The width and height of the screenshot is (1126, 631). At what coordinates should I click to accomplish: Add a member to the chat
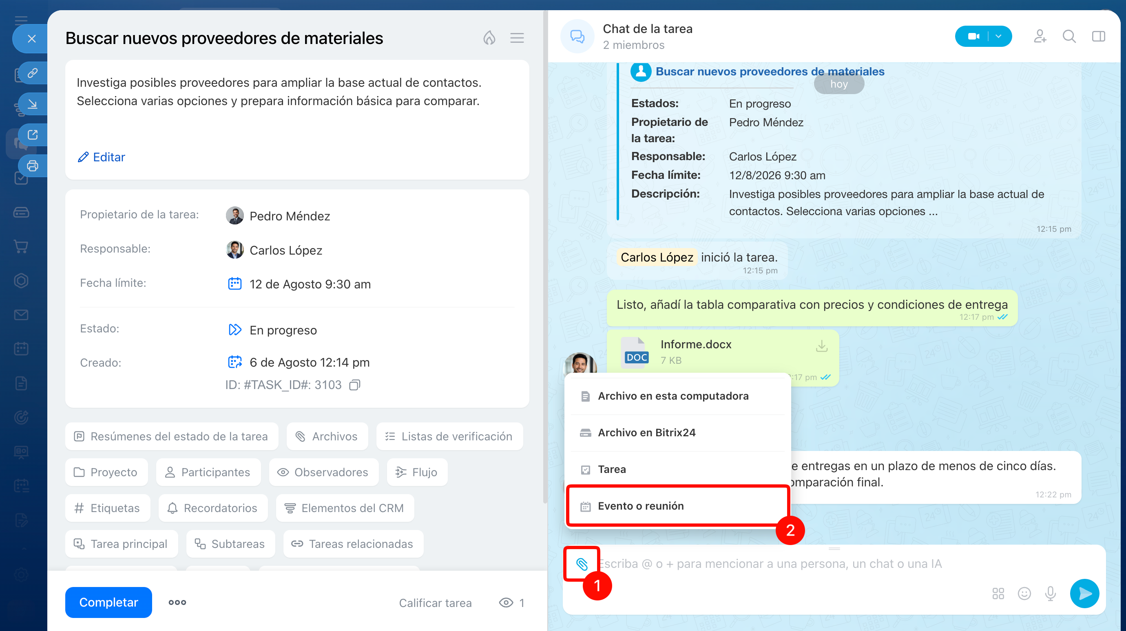coord(1040,36)
